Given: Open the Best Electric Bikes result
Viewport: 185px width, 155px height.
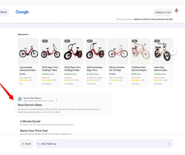Looking at the screenshot, I should click(x=30, y=105).
